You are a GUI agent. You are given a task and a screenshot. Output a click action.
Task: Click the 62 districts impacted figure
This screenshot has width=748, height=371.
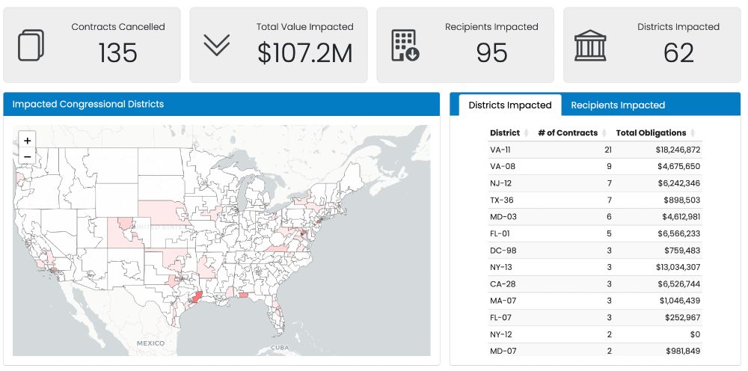tap(678, 53)
